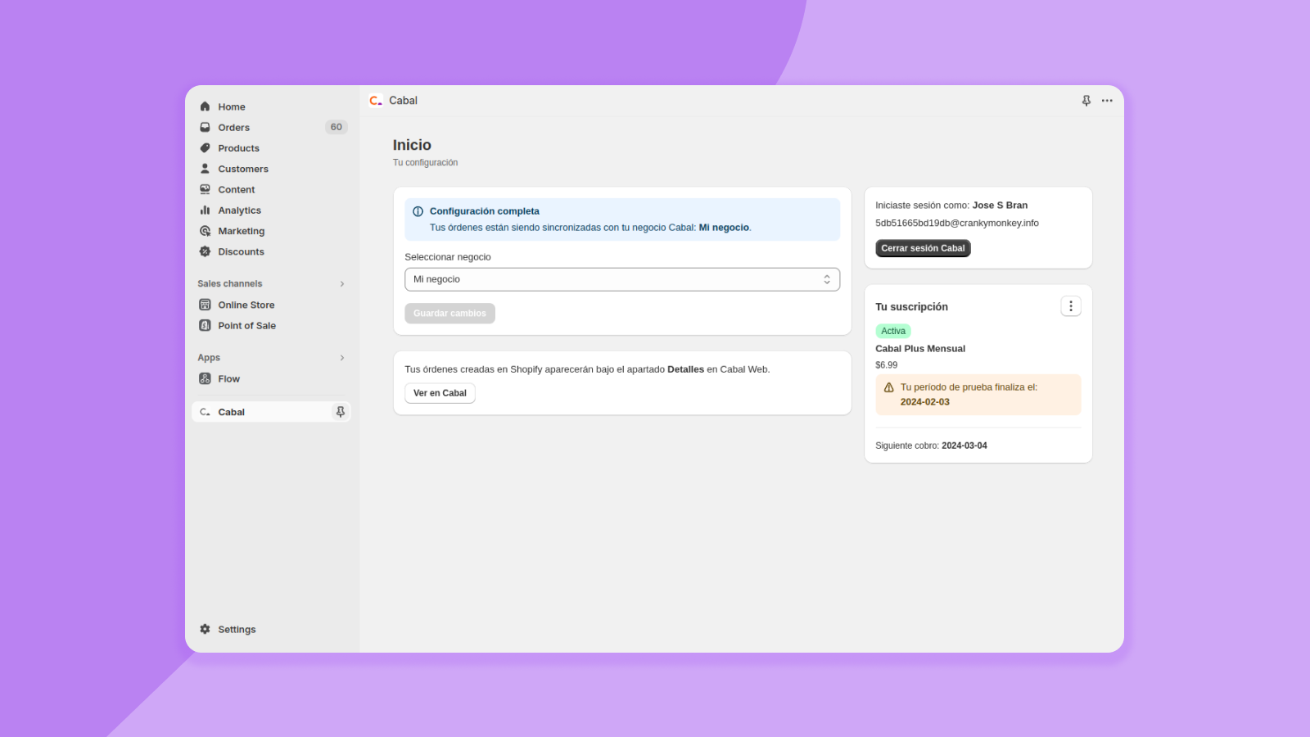This screenshot has width=1310, height=737.
Task: Click warning icon in trial period notice
Action: pos(888,387)
